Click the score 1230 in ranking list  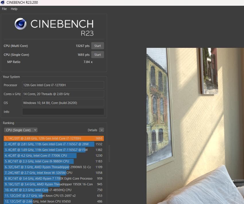(x=99, y=156)
